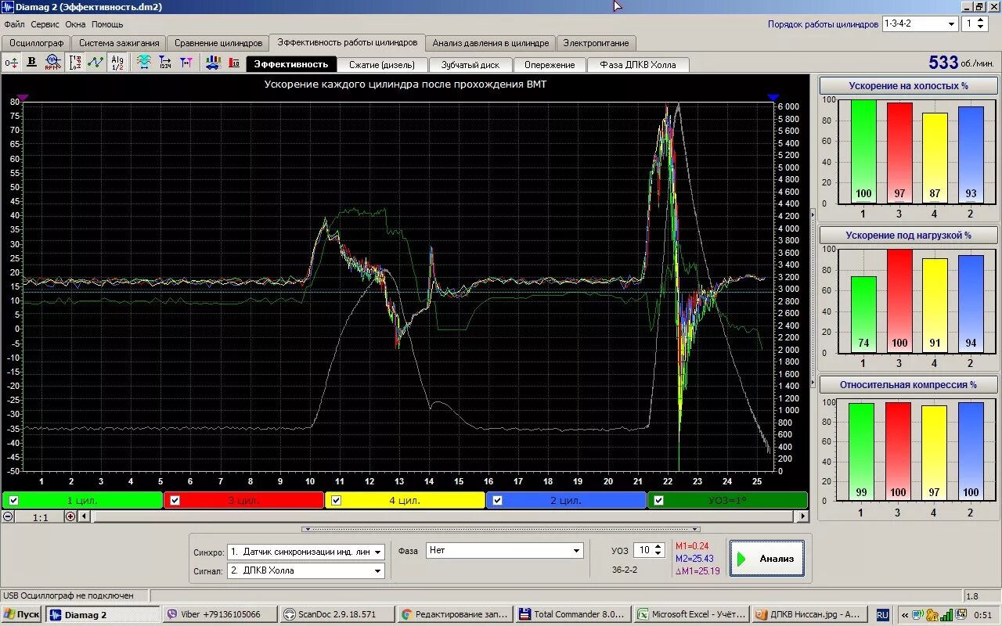Click the zero-level up/down arrows toolbar icon
1002x626 pixels.
click(x=12, y=63)
